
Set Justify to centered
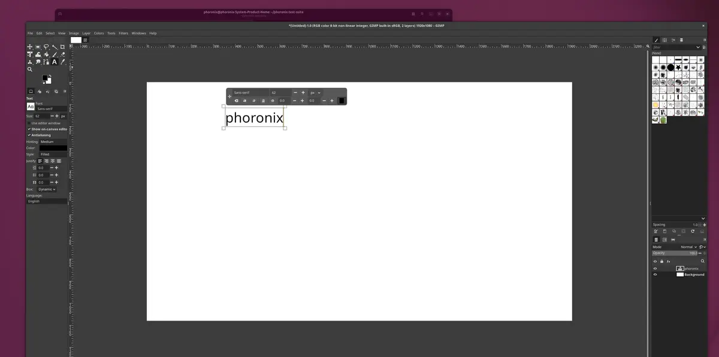pos(53,161)
